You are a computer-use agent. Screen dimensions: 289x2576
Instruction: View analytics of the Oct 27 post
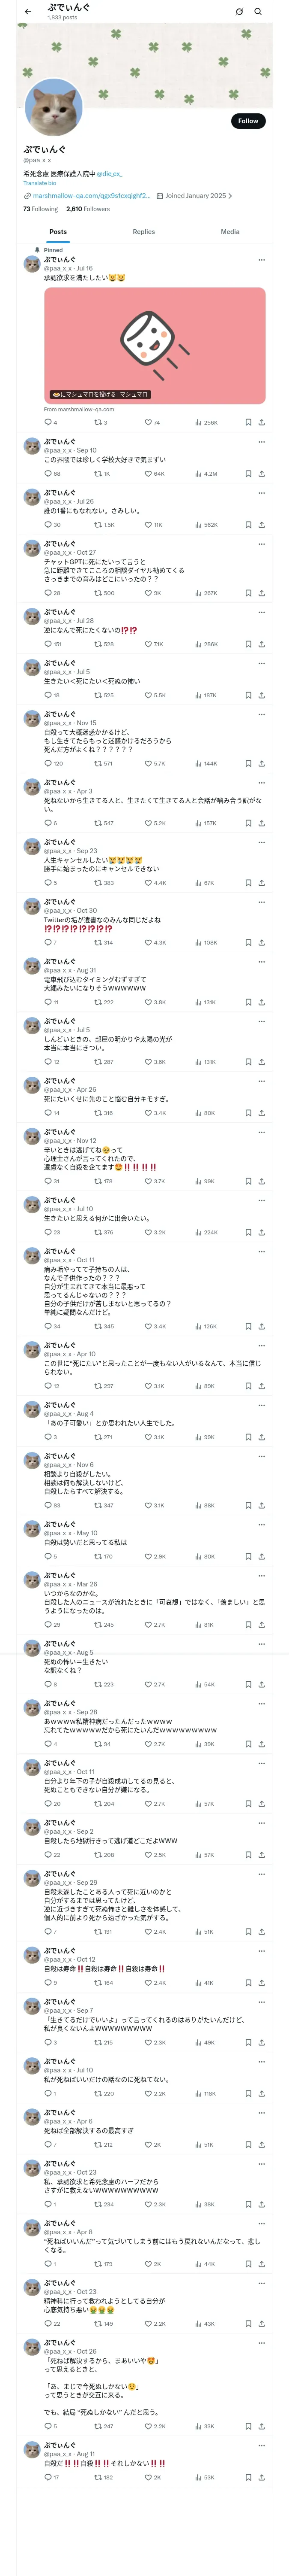click(206, 593)
